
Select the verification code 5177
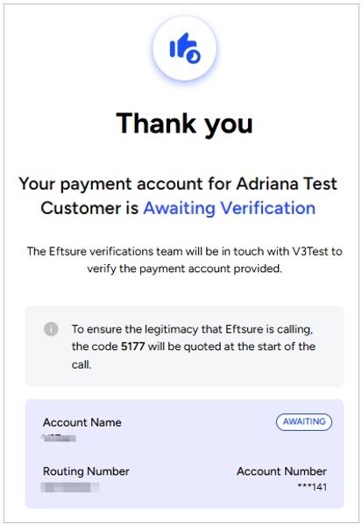132,346
